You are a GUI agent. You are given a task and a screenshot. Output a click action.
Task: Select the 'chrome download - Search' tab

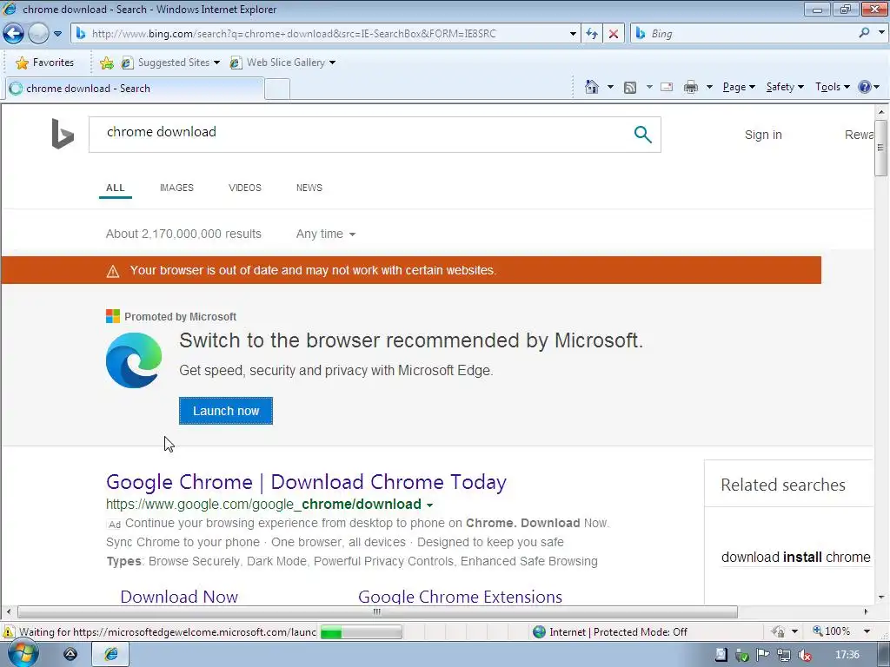(134, 89)
